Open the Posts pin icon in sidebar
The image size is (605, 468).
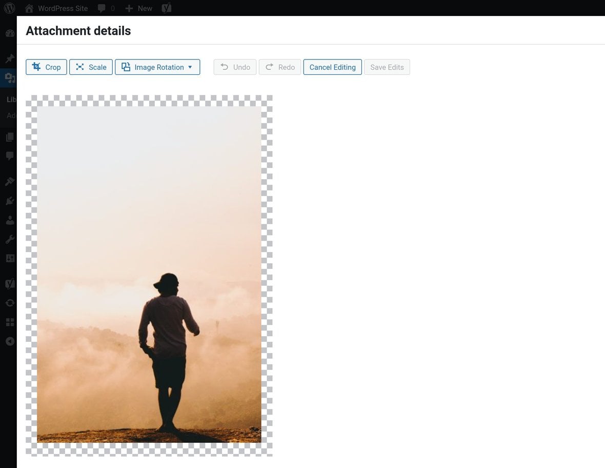tap(10, 59)
